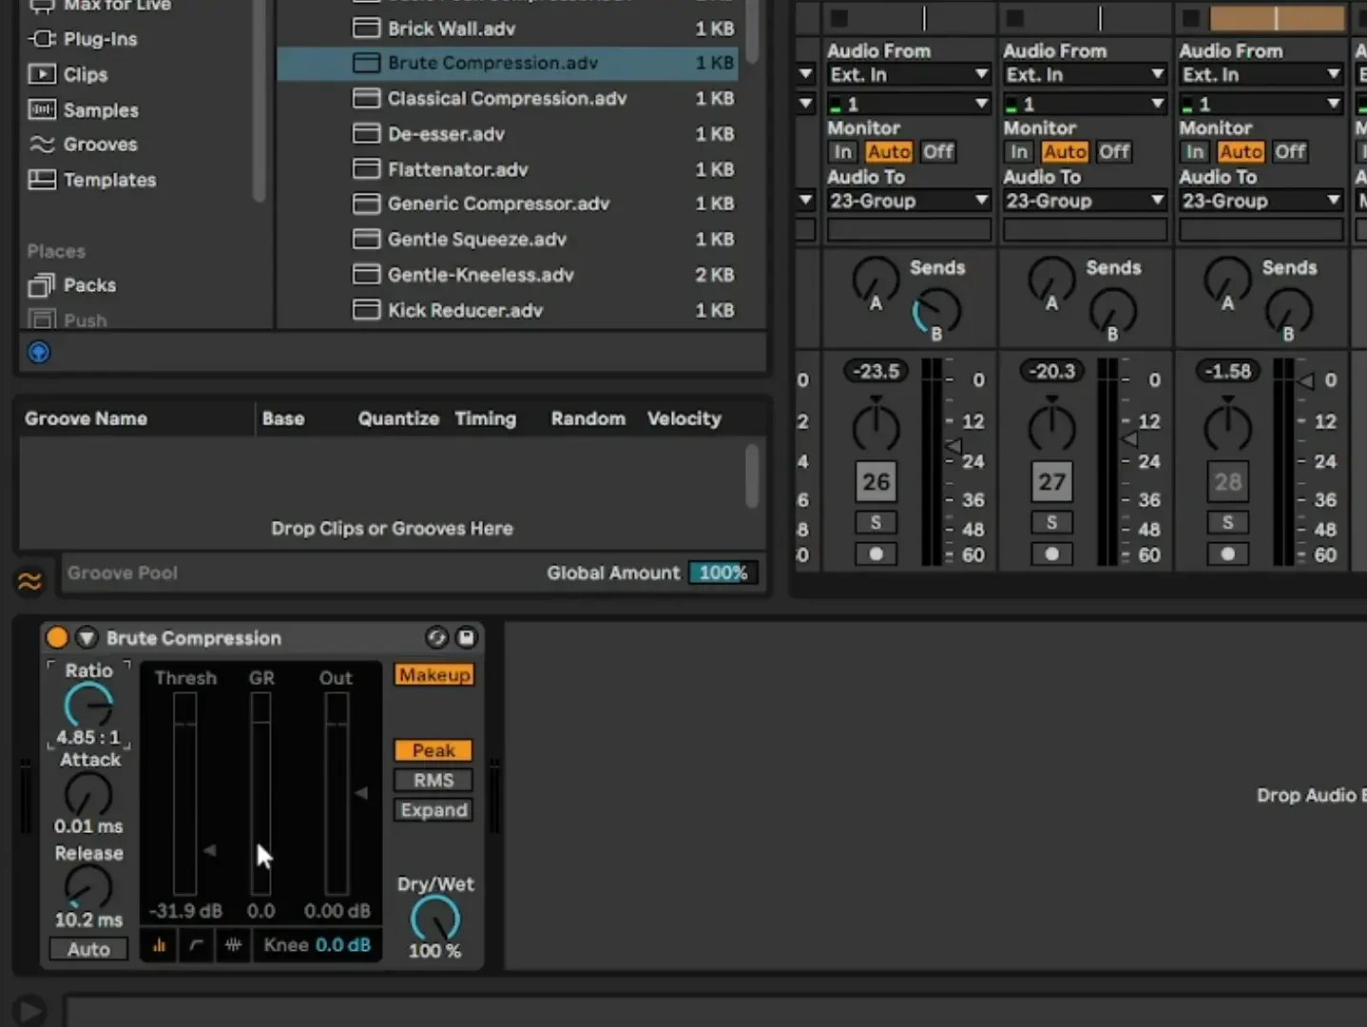The width and height of the screenshot is (1367, 1027).
Task: Select RMS compression mode
Action: [x=433, y=780]
